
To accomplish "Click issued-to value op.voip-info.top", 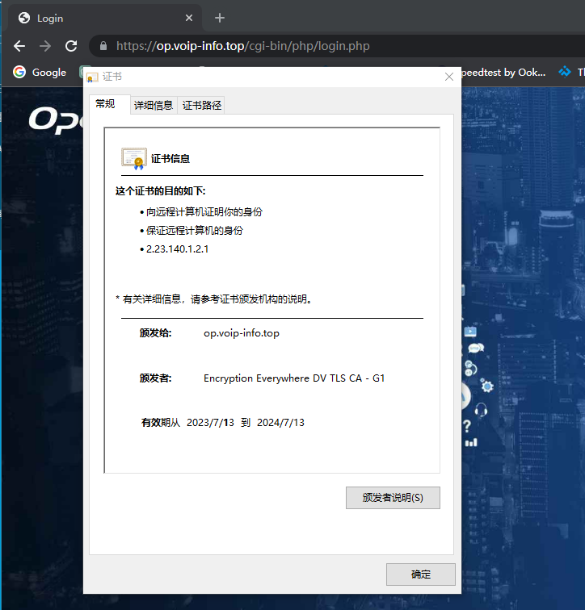I will [242, 333].
